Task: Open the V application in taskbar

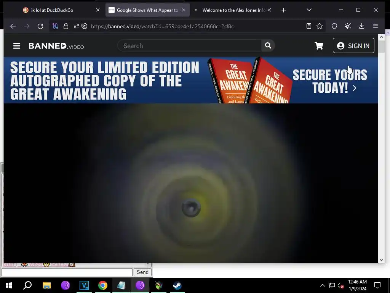Action: tap(84, 285)
